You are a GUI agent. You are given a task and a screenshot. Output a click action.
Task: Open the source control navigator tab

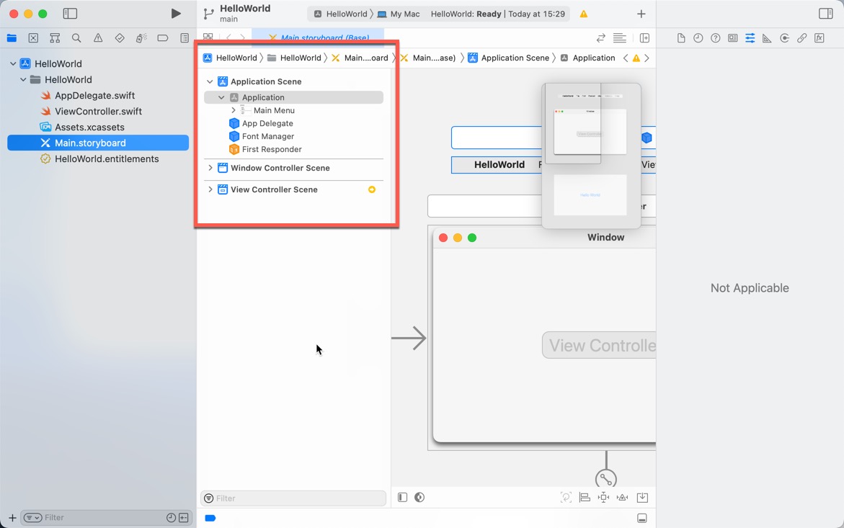pos(33,37)
